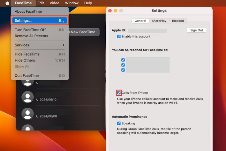Select Remove All Recents
This screenshot has height=151, width=226.
tap(40, 36)
